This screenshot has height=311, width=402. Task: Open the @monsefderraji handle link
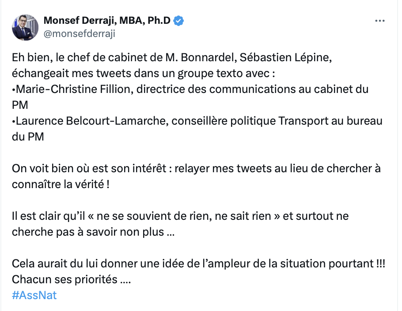[x=80, y=33]
